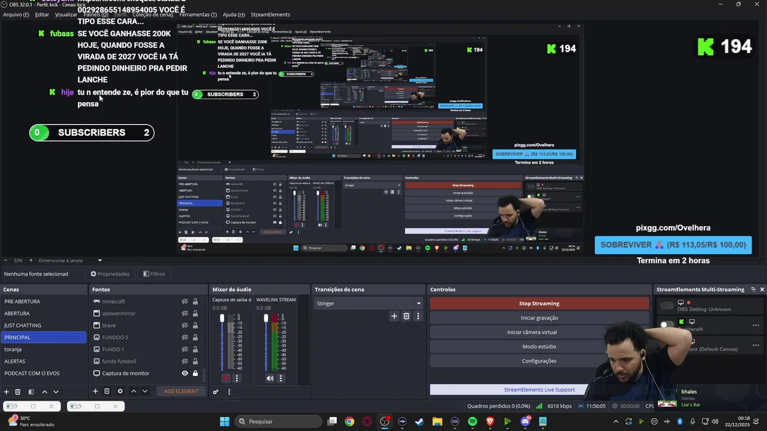Open the Arquivo menu
The image size is (767, 431).
pyautogui.click(x=16, y=14)
